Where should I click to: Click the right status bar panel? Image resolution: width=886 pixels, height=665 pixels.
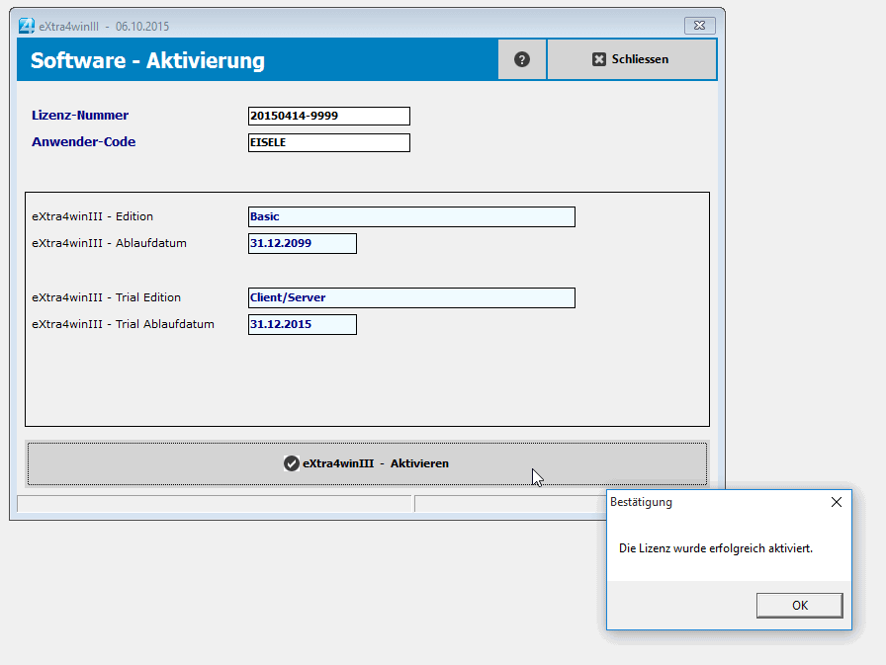tap(509, 504)
